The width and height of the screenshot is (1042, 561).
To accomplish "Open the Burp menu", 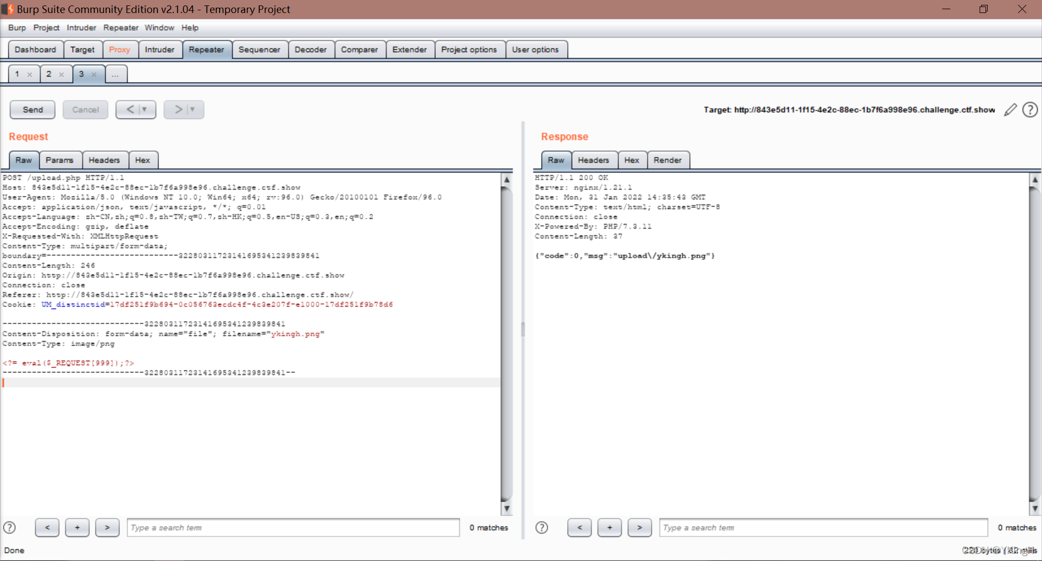I will (x=17, y=28).
